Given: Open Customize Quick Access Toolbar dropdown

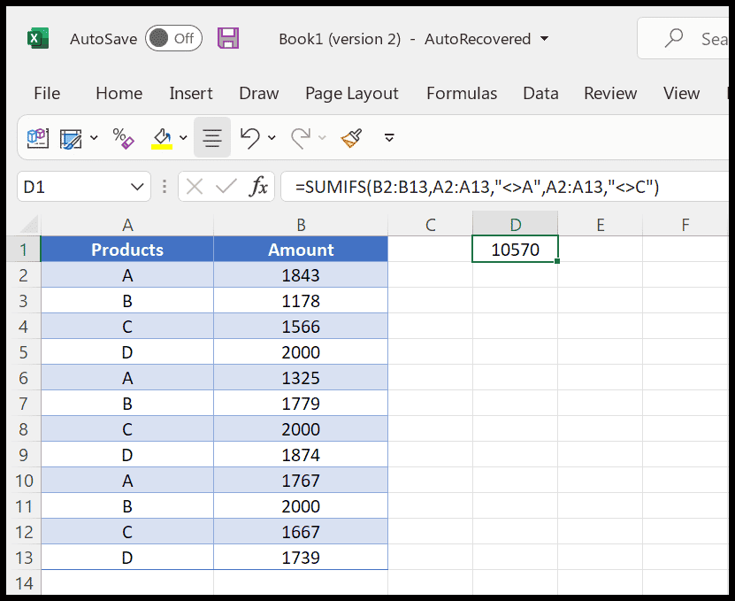Looking at the screenshot, I should click(x=389, y=138).
